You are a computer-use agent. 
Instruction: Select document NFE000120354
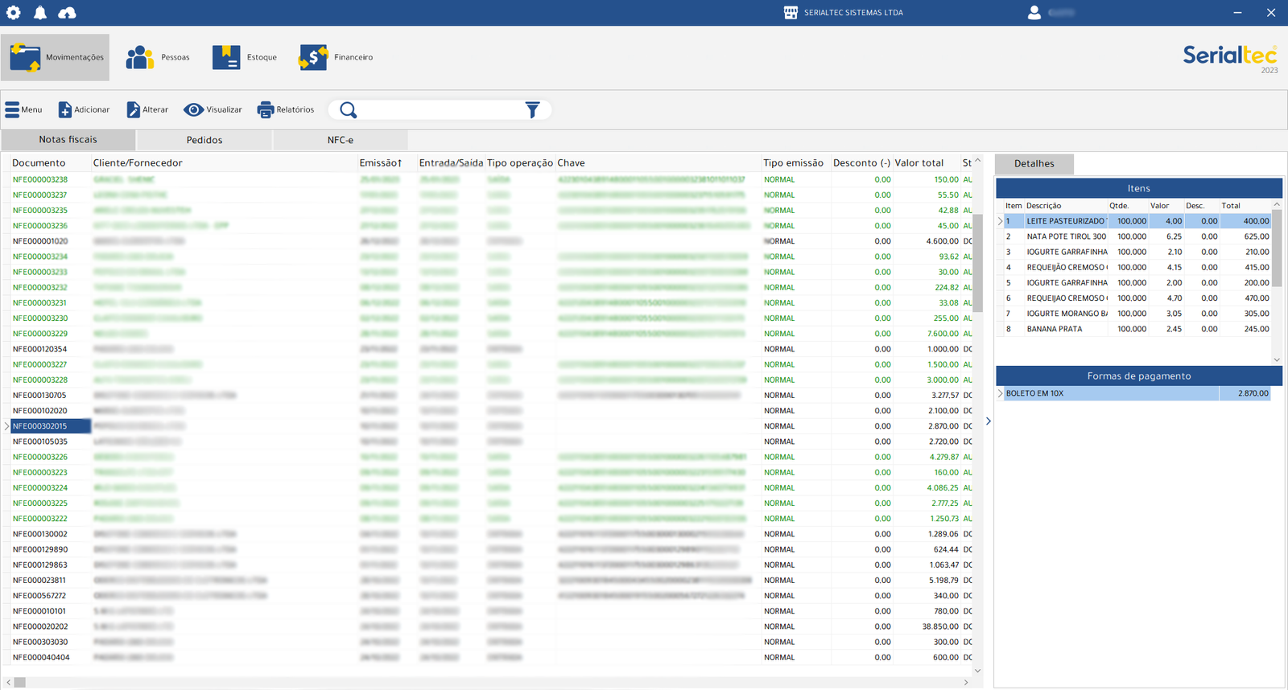tap(40, 349)
